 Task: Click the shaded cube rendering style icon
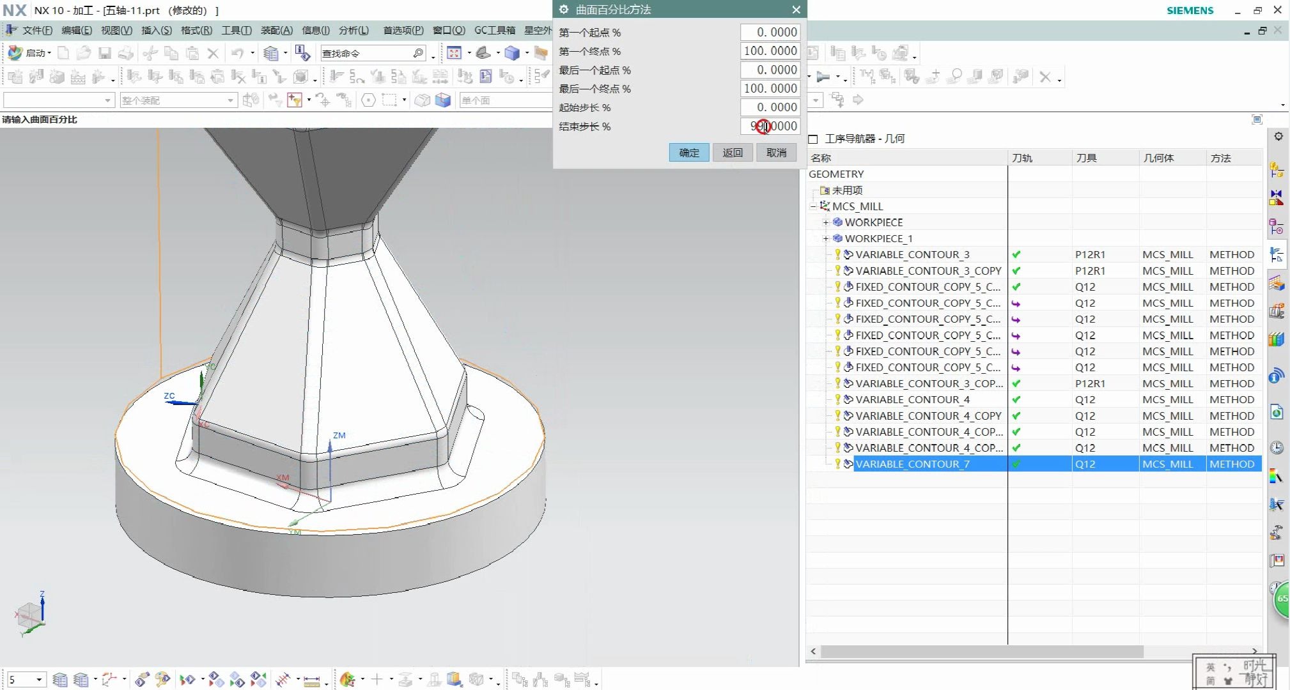pos(511,53)
